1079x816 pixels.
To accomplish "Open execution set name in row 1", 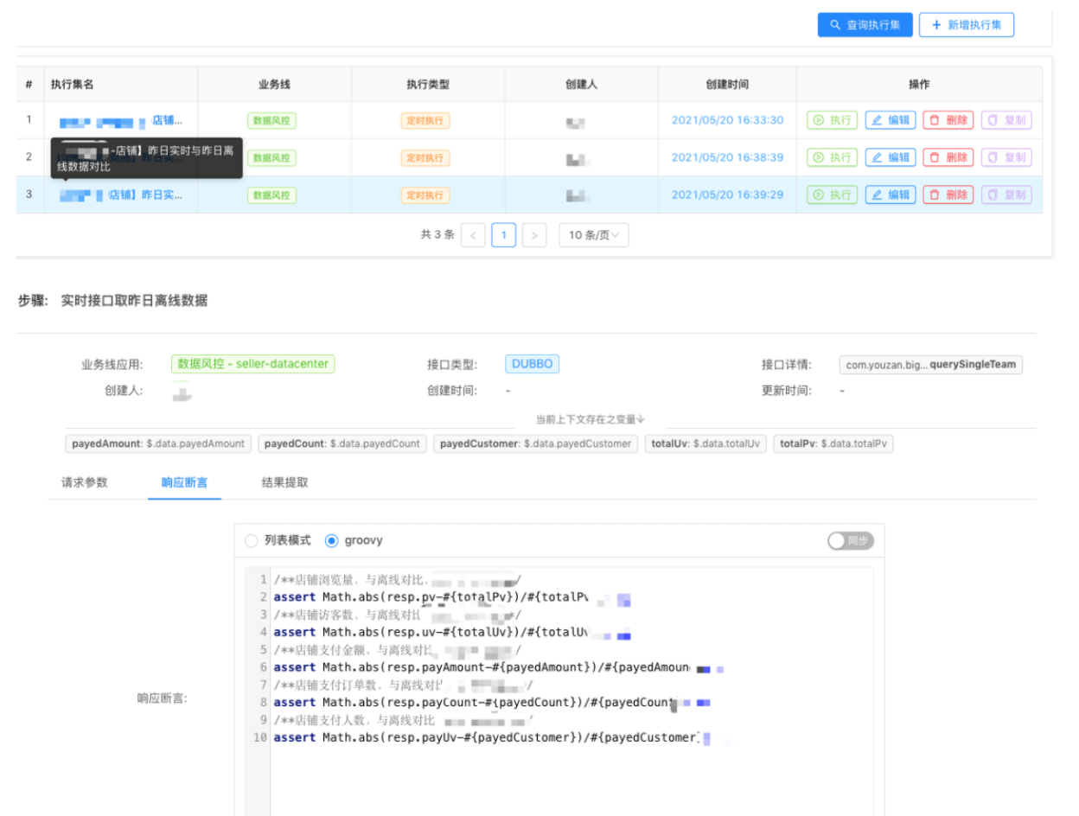I will coord(121,120).
